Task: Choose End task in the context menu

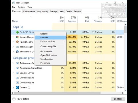Action: coord(50,37)
